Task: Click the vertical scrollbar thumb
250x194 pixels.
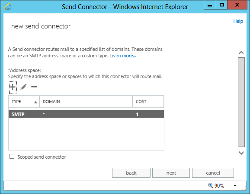Action: (241, 102)
